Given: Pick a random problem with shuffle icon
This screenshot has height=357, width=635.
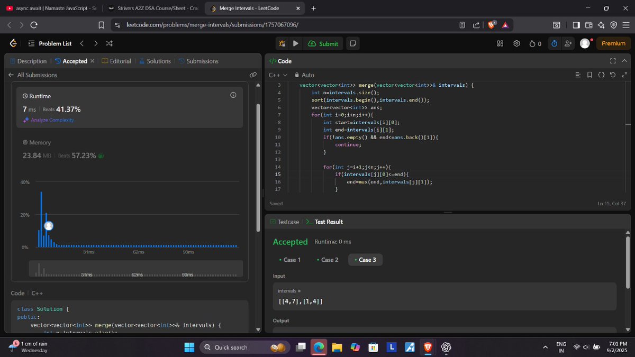Looking at the screenshot, I should [109, 43].
